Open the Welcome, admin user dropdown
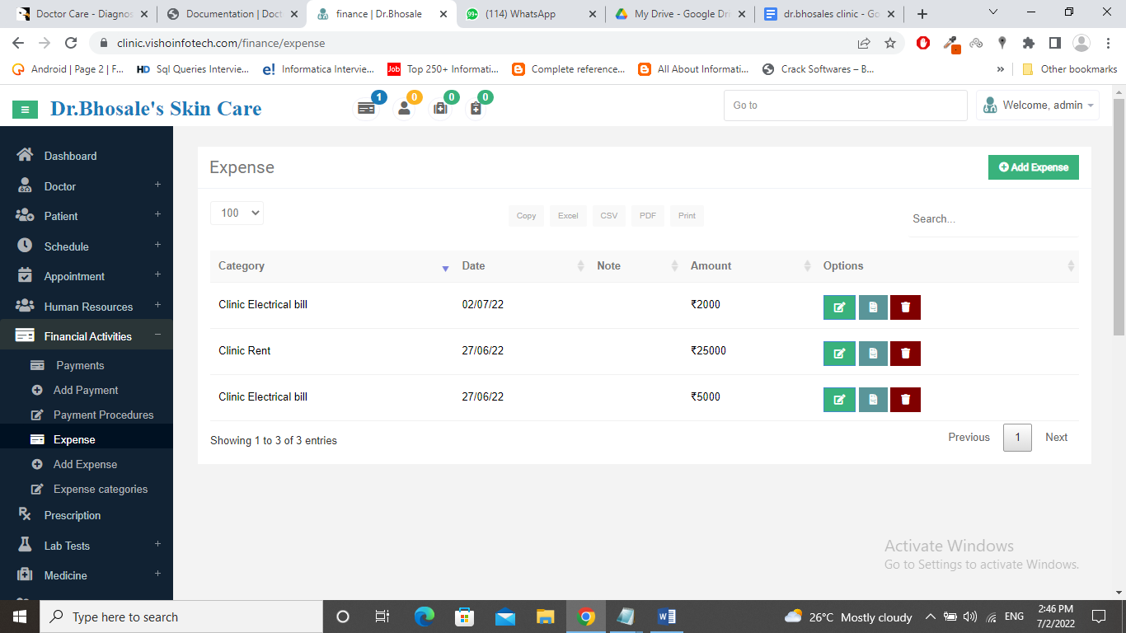 1038,105
